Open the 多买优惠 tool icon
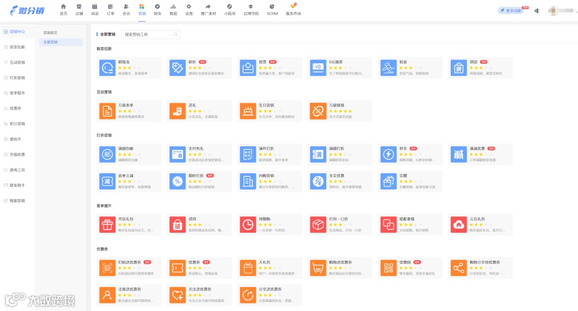The height and width of the screenshot is (311, 578). (318, 181)
